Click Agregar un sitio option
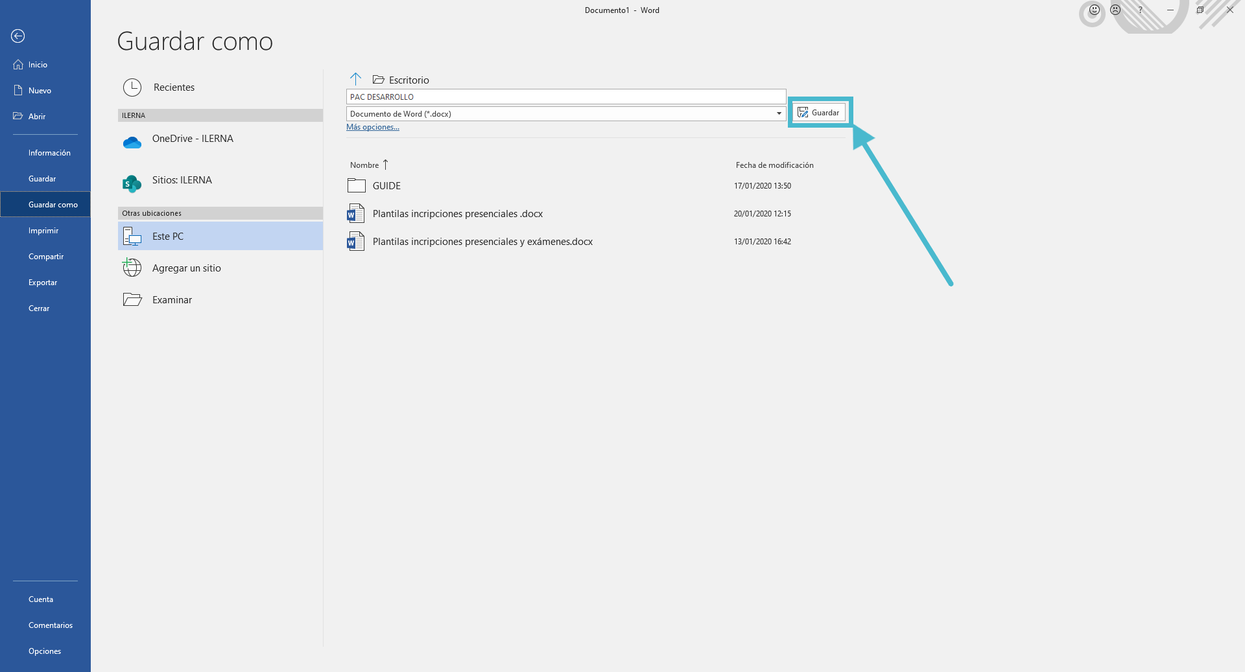 click(x=220, y=268)
